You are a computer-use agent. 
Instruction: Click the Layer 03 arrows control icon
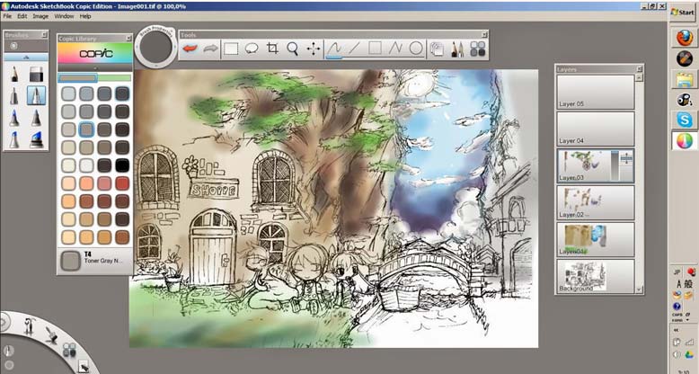pos(626,158)
